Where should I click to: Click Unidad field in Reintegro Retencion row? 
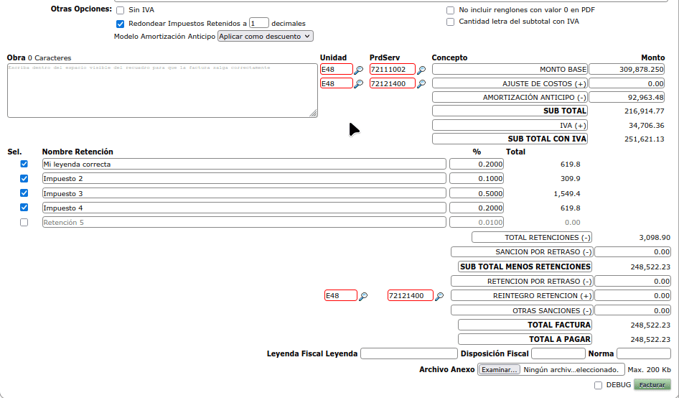click(x=341, y=296)
